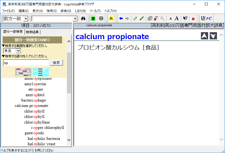Open the 食品 search range dropdown

point(18,51)
